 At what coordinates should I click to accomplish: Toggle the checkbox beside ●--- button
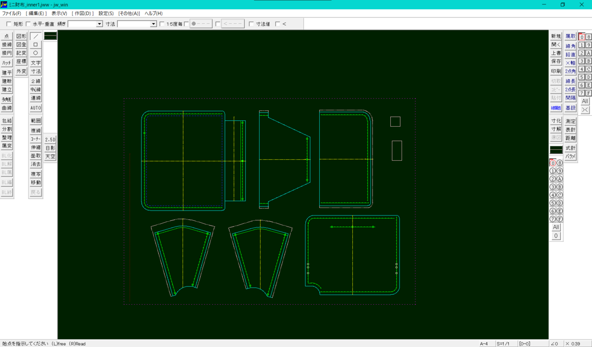186,24
